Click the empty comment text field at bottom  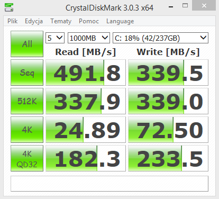coord(109,184)
